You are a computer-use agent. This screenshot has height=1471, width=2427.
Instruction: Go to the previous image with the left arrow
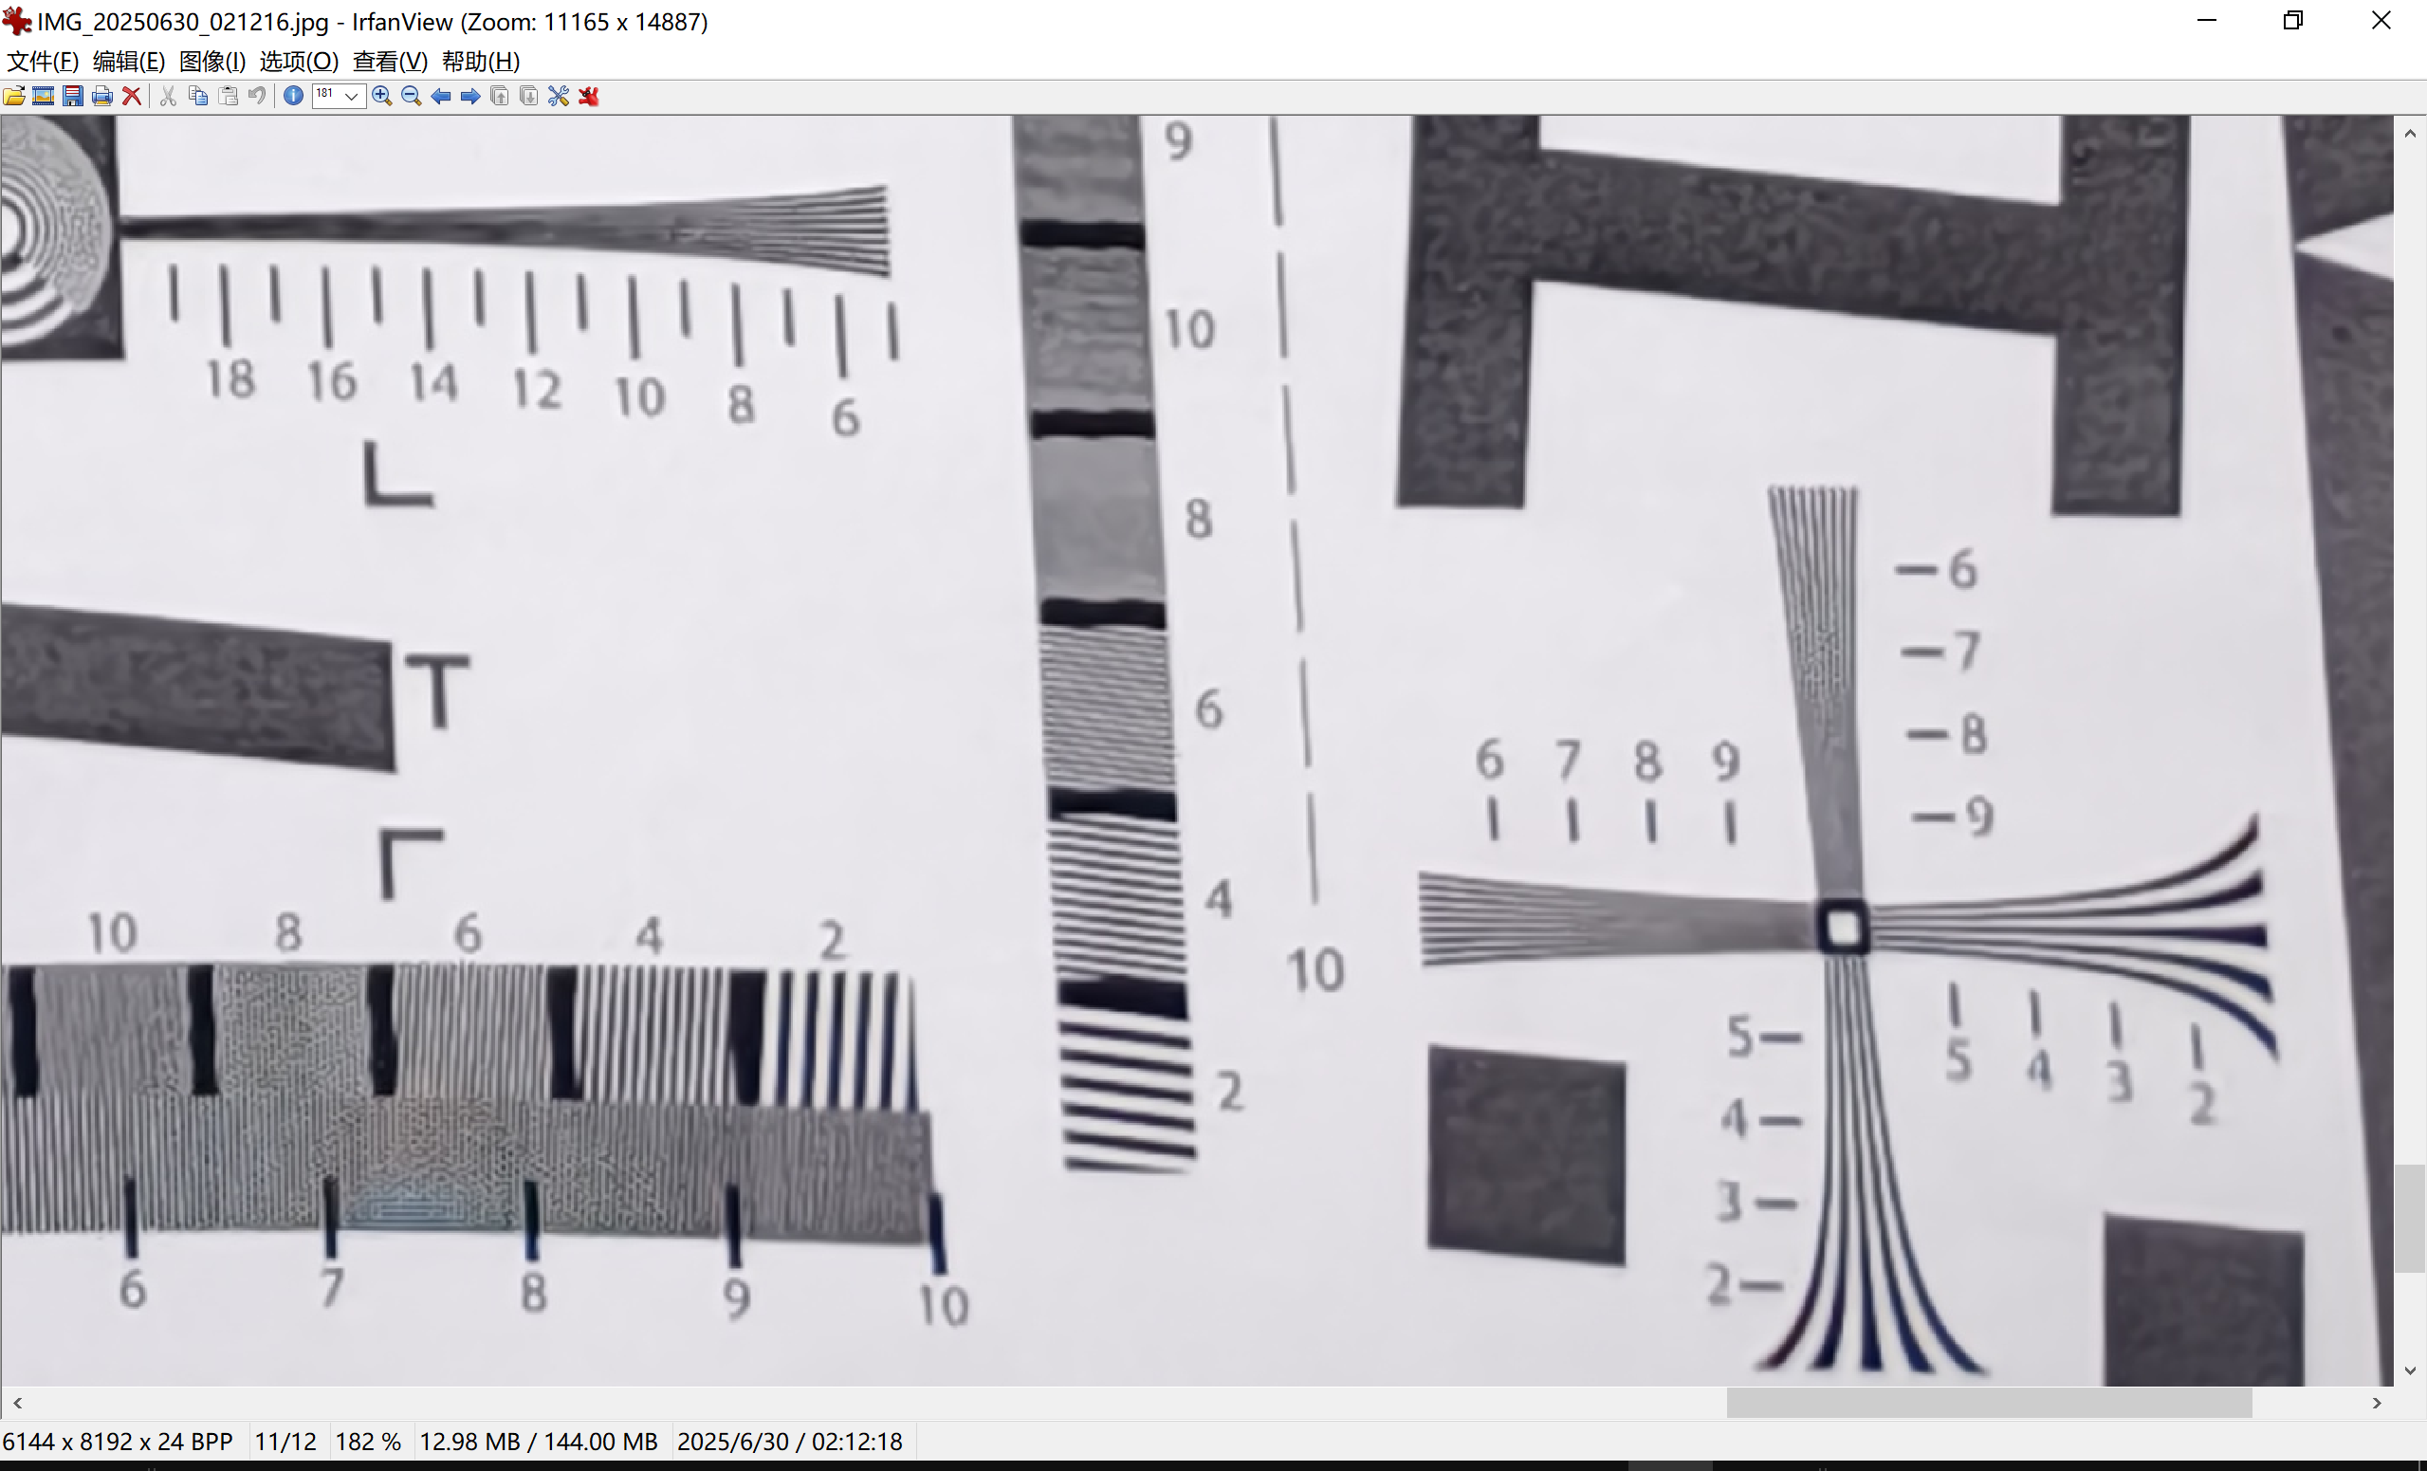441,96
